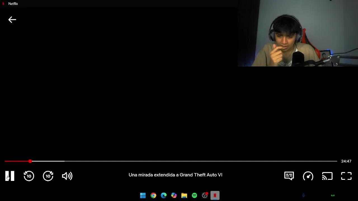The width and height of the screenshot is (358, 201).
Task: Launch Microsoft Edge from the taskbar
Action: coord(164,195)
